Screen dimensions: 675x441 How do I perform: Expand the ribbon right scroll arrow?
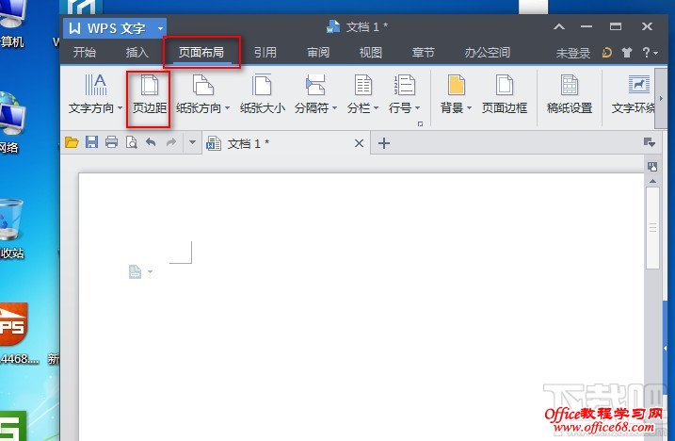pos(661,98)
